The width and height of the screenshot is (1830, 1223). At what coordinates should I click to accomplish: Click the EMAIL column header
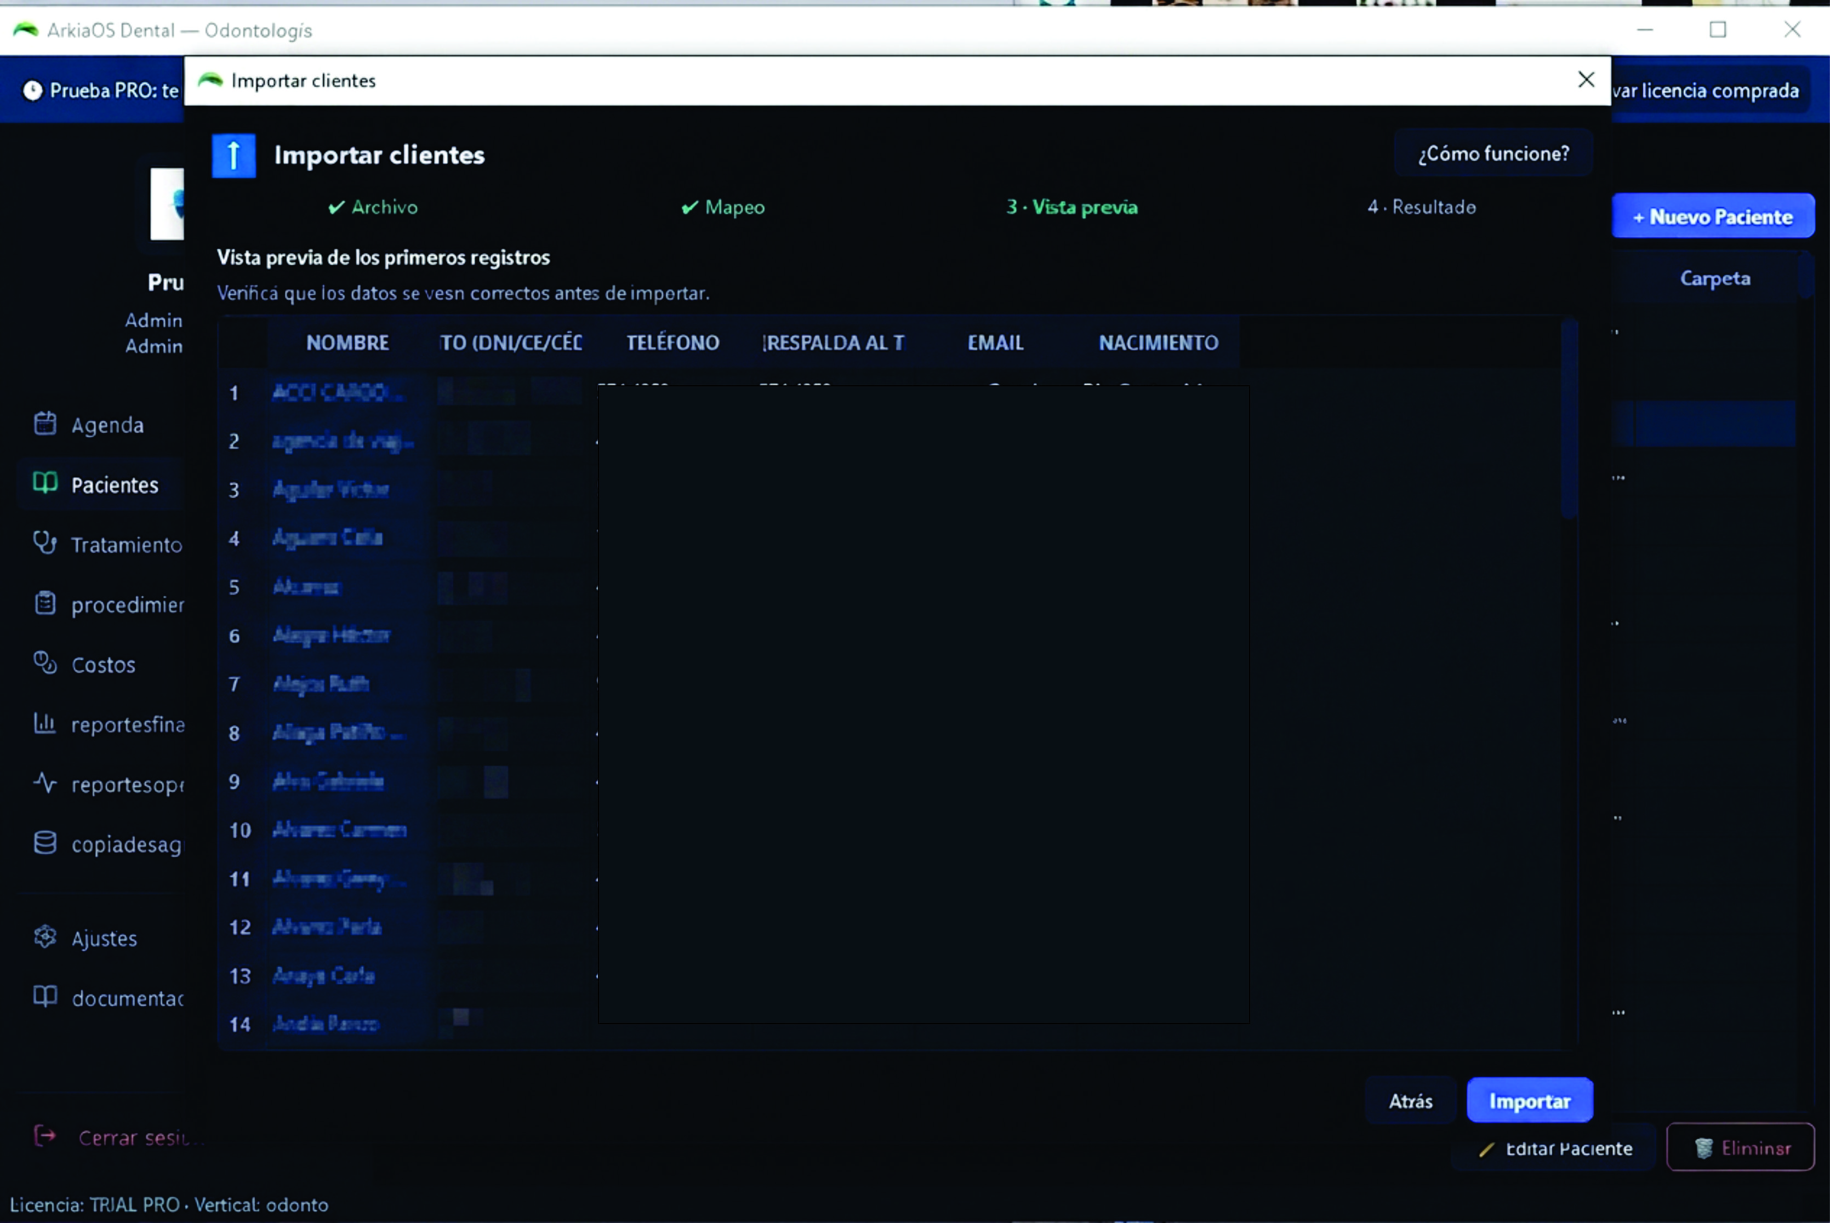point(995,342)
